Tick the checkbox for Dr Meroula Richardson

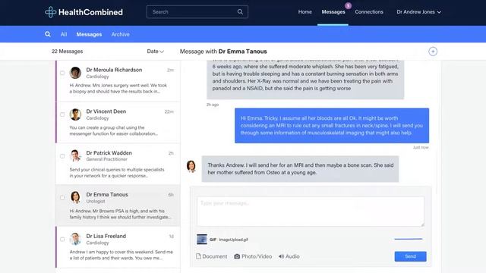click(62, 73)
